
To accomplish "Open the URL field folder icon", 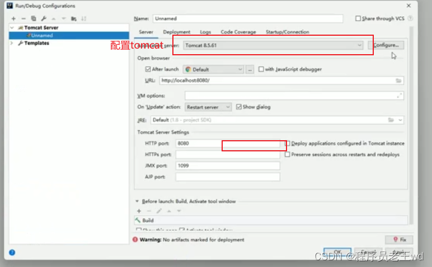I will point(398,80).
